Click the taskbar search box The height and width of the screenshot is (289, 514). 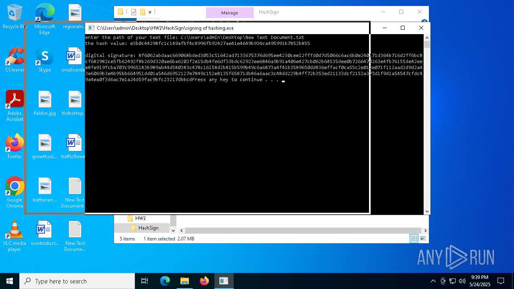pyautogui.click(x=77, y=281)
